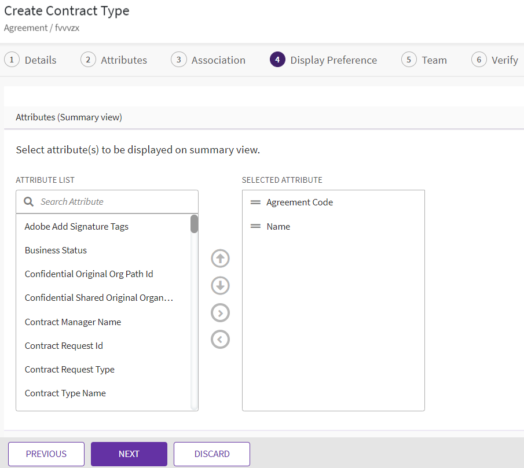The height and width of the screenshot is (468, 524).
Task: Grab the drag handle beside Agreement Code
Action: [x=255, y=202]
